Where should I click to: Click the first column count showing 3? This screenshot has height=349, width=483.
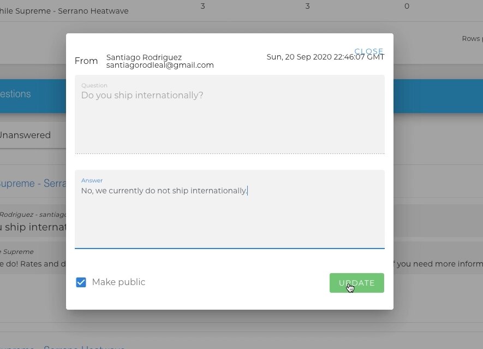[x=202, y=6]
